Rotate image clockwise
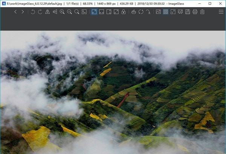 coord(40,12)
